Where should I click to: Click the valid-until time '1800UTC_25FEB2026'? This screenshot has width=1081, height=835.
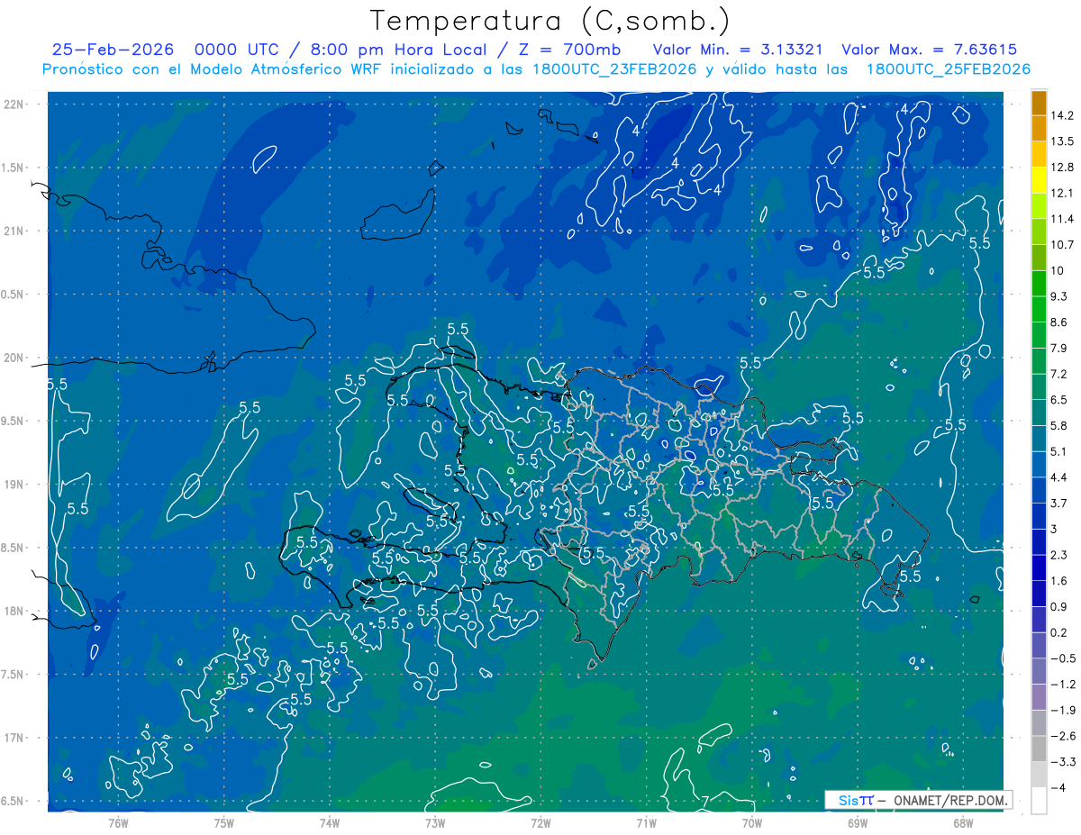pos(949,69)
